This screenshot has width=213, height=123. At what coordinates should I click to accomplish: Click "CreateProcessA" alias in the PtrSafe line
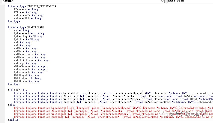(121, 102)
